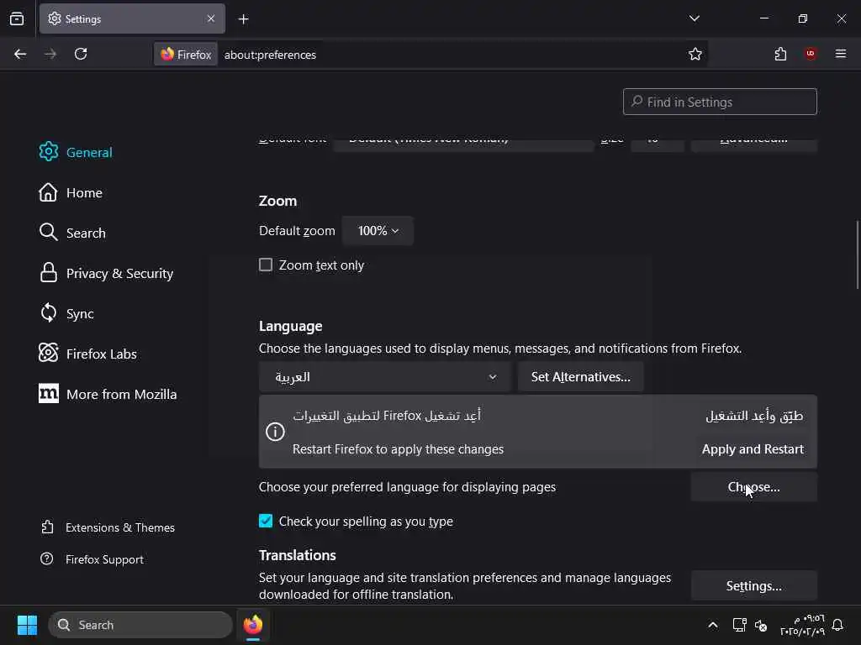Go back with the back arrow
This screenshot has height=645, width=861.
20,54
